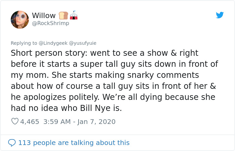The width and height of the screenshot is (235, 151).
Task: Open Willow's profile avatar picture
Action: click(20, 19)
